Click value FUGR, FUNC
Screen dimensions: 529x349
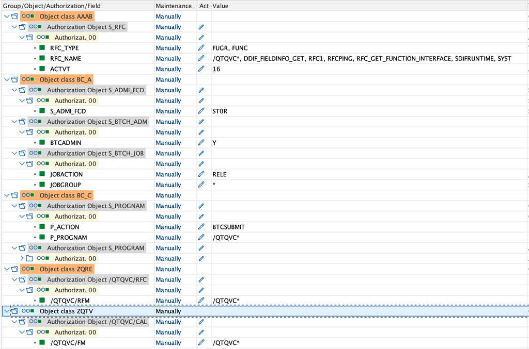coord(230,48)
